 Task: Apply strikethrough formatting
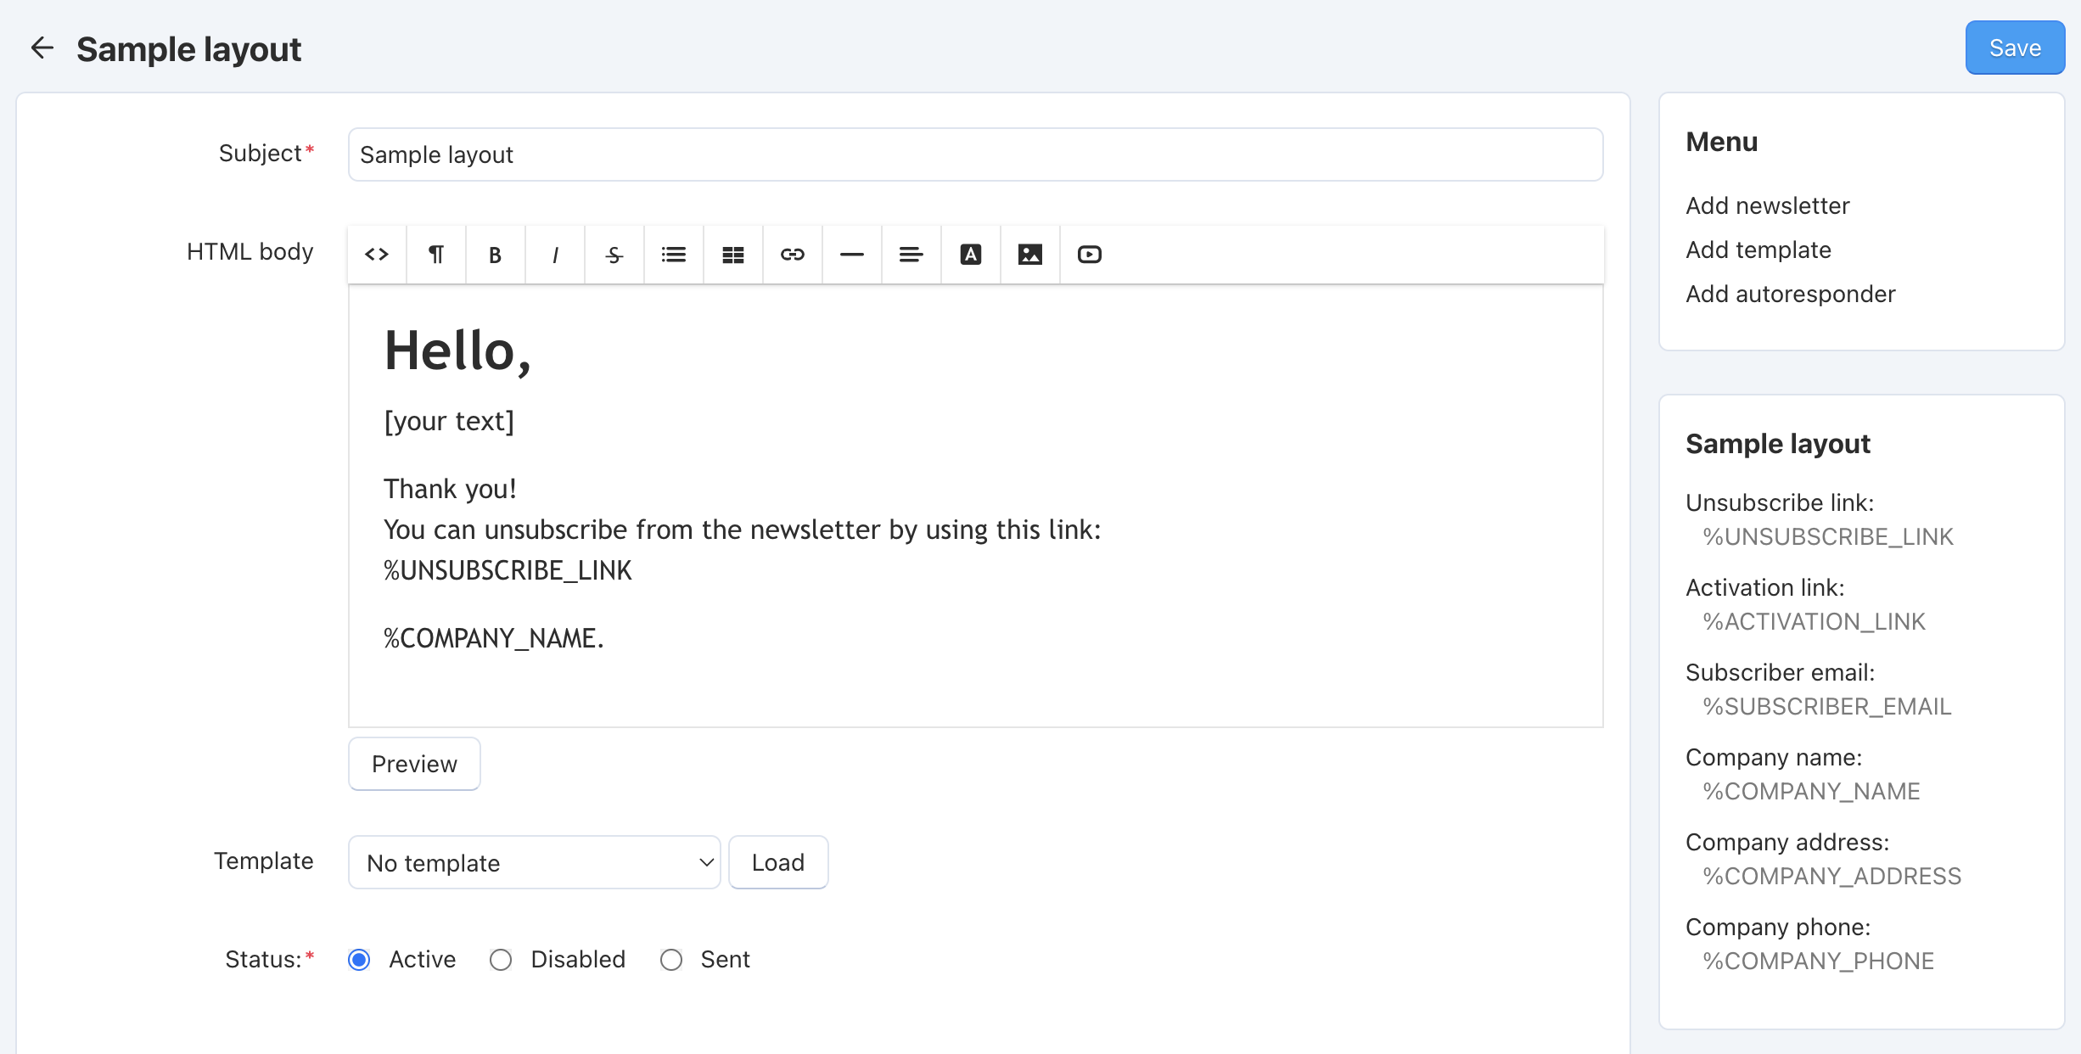pyautogui.click(x=614, y=255)
